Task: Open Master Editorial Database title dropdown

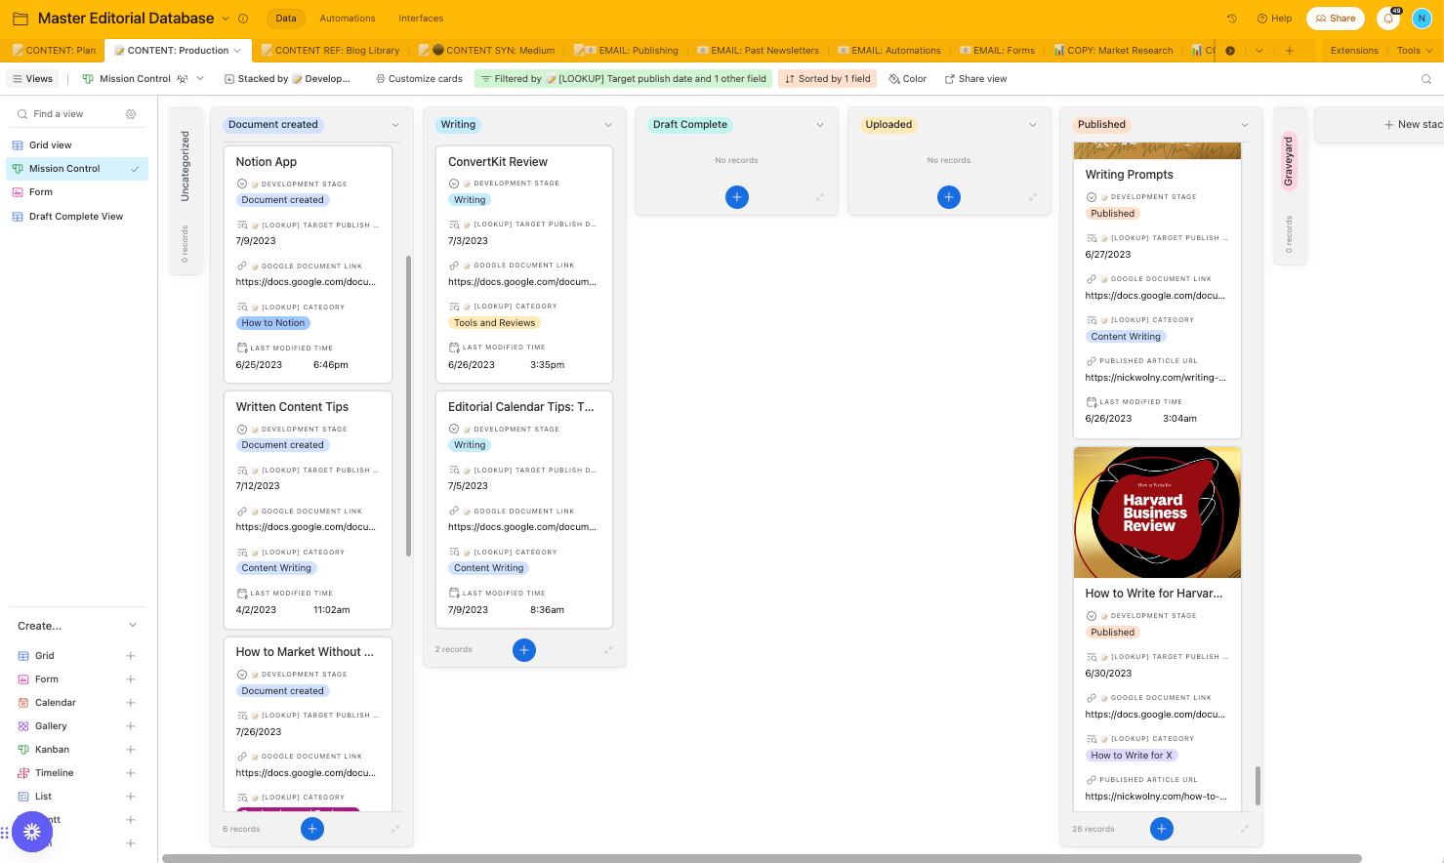Action: [226, 19]
